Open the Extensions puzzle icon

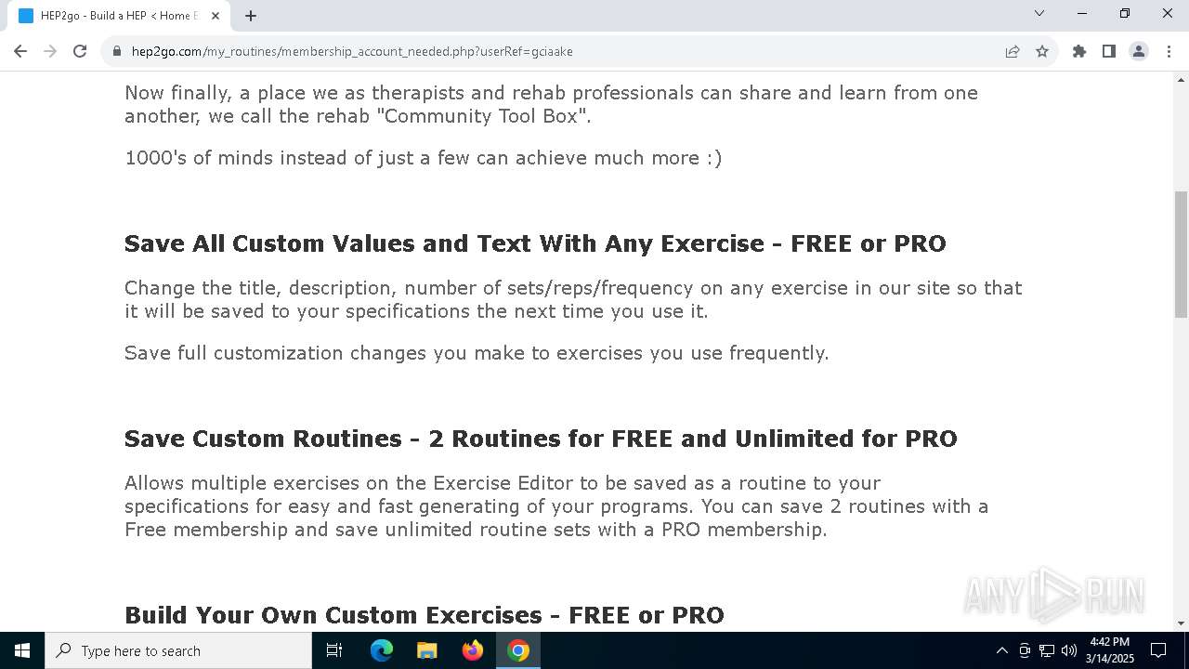(x=1079, y=51)
